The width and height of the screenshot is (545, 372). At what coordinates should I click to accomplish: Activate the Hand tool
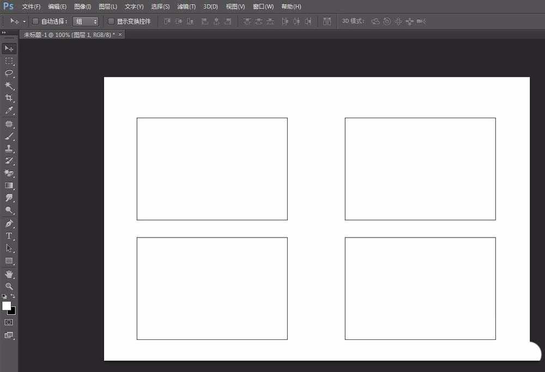(9, 273)
